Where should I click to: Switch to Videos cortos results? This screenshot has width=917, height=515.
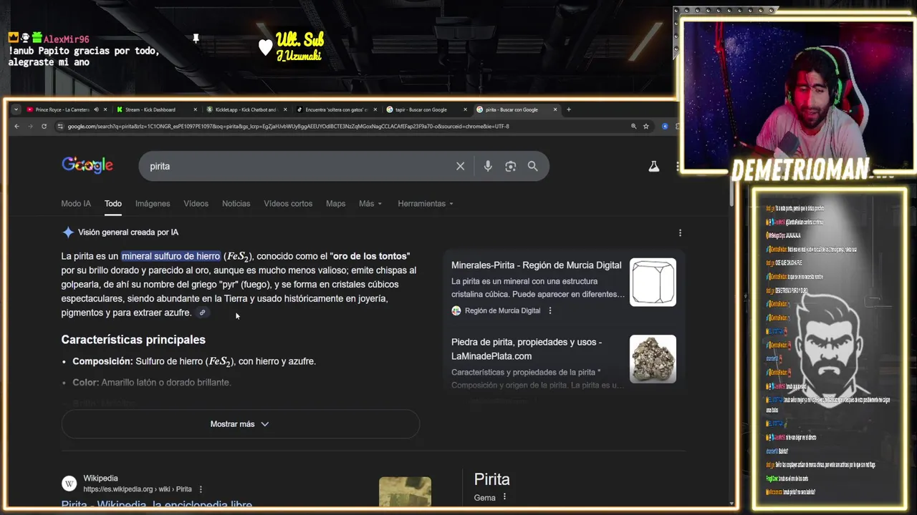pos(288,203)
